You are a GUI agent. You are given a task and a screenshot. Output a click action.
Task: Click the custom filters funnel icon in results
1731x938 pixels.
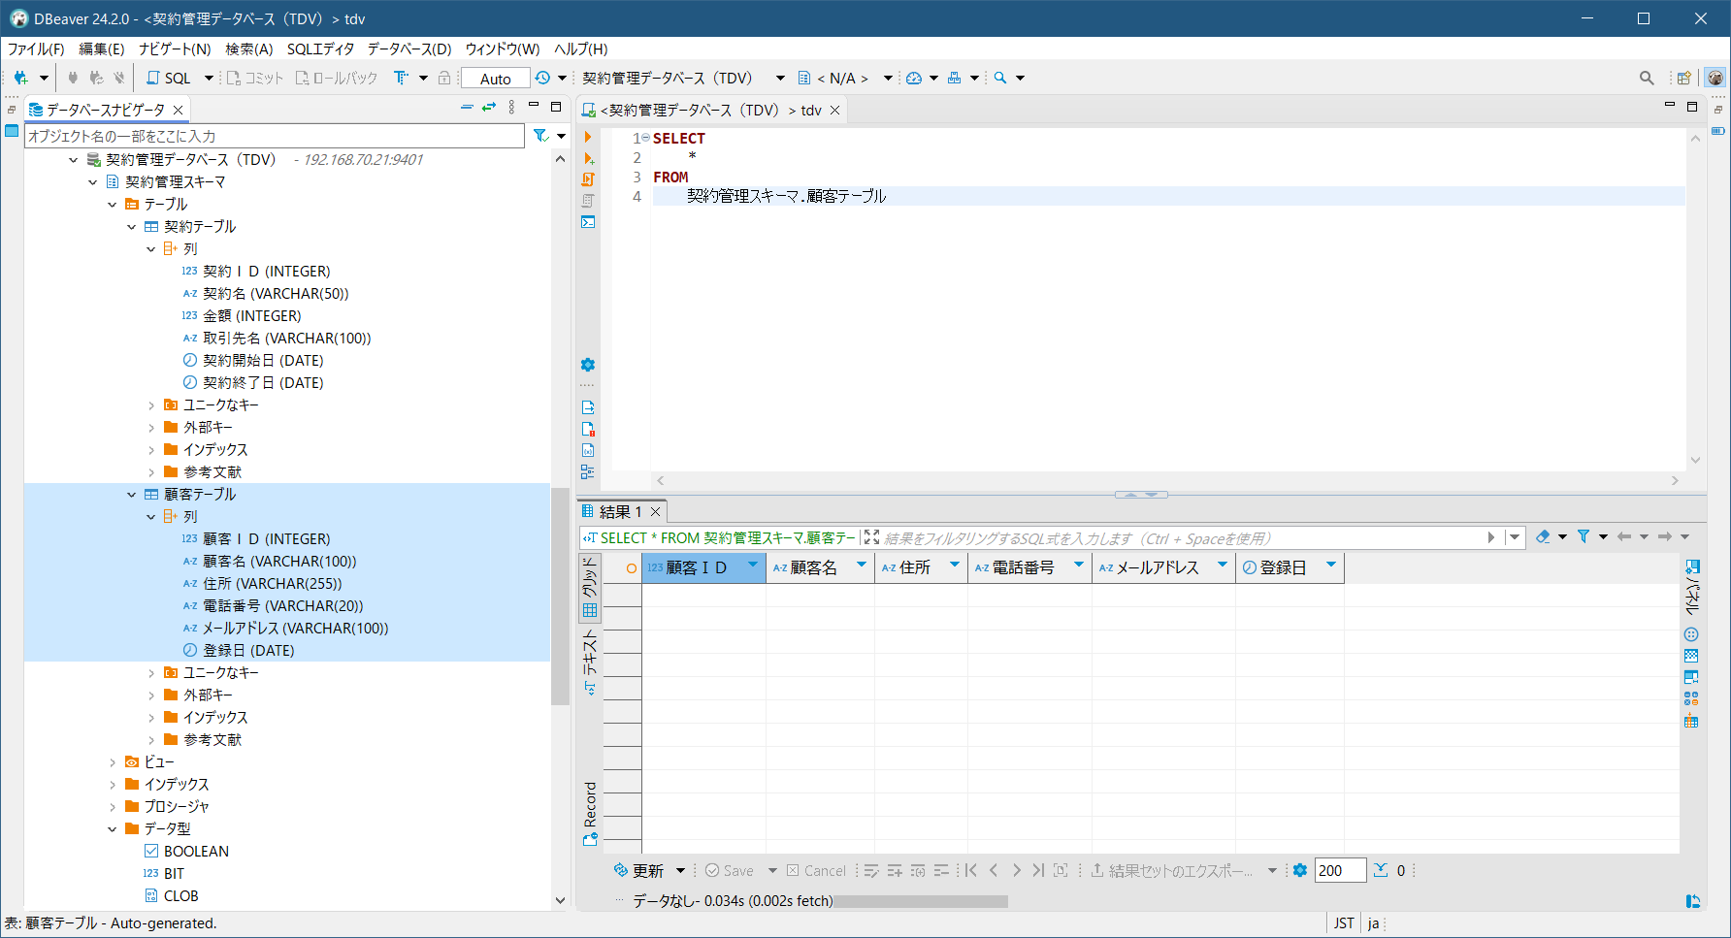[1584, 536]
